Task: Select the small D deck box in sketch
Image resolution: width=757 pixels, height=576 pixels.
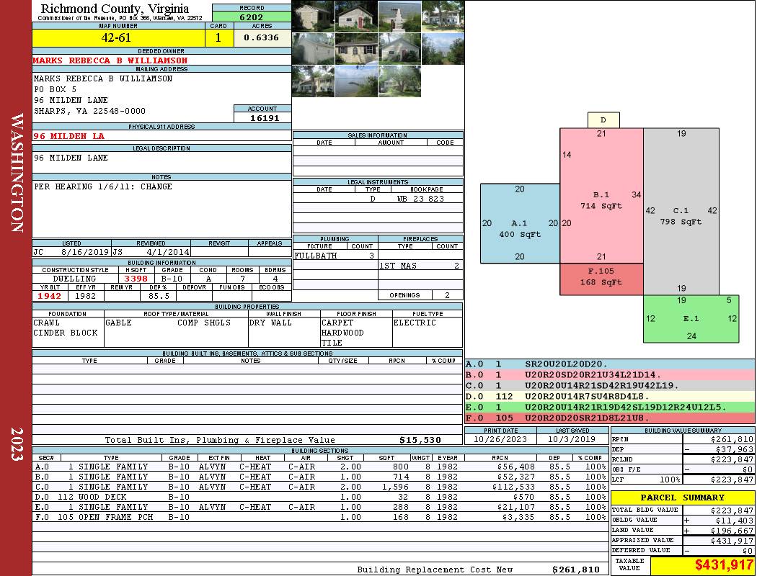Action: (603, 120)
